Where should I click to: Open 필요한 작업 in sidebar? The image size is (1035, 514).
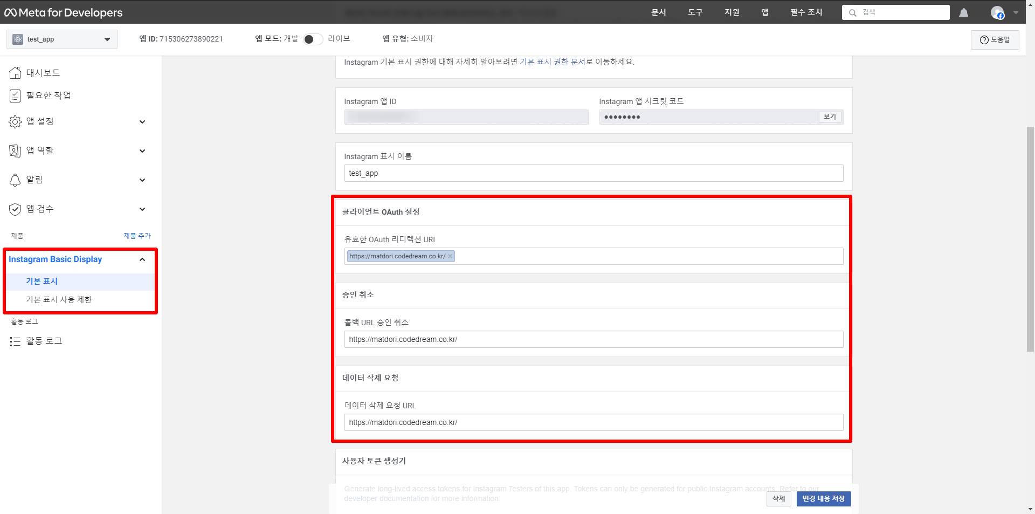point(49,96)
